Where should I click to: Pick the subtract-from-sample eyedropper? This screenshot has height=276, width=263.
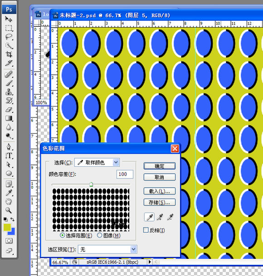pyautogui.click(x=170, y=217)
